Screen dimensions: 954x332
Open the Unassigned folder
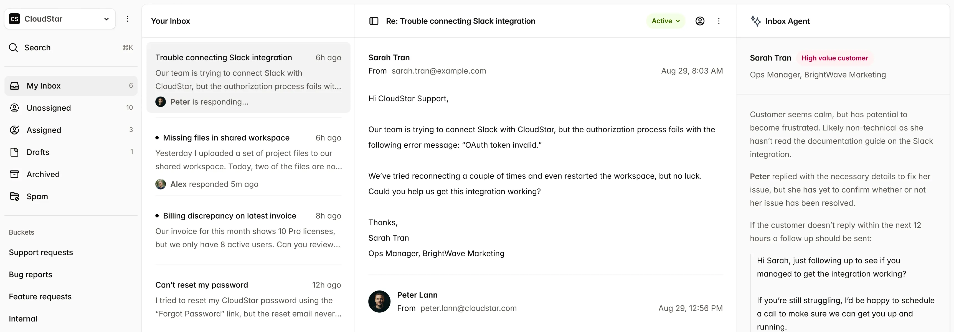(49, 108)
